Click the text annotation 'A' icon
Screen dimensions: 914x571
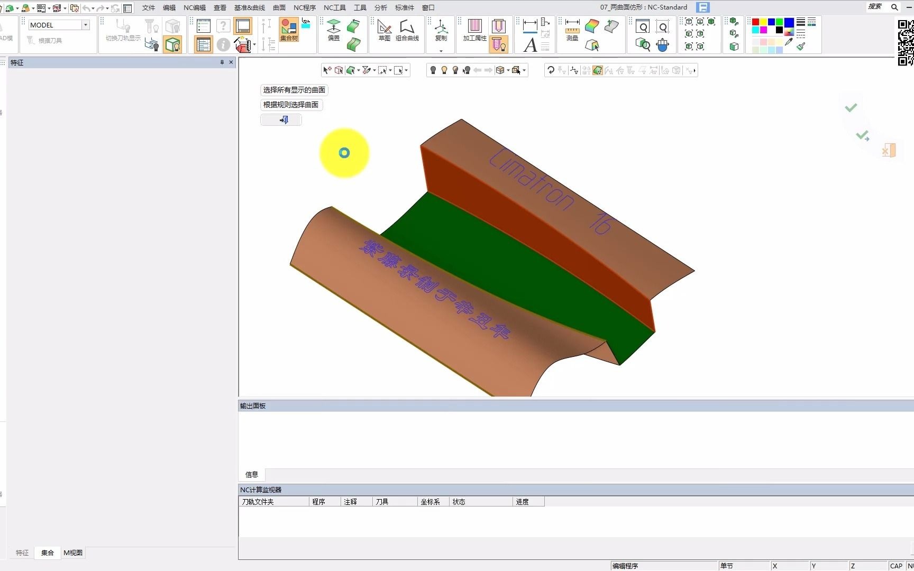(x=530, y=45)
